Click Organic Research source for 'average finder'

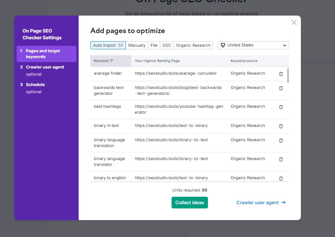coord(248,73)
